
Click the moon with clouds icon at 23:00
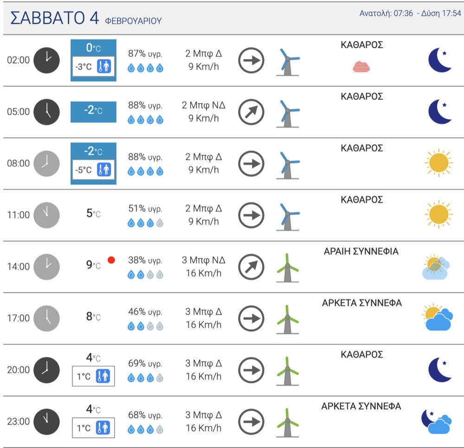pos(437,422)
